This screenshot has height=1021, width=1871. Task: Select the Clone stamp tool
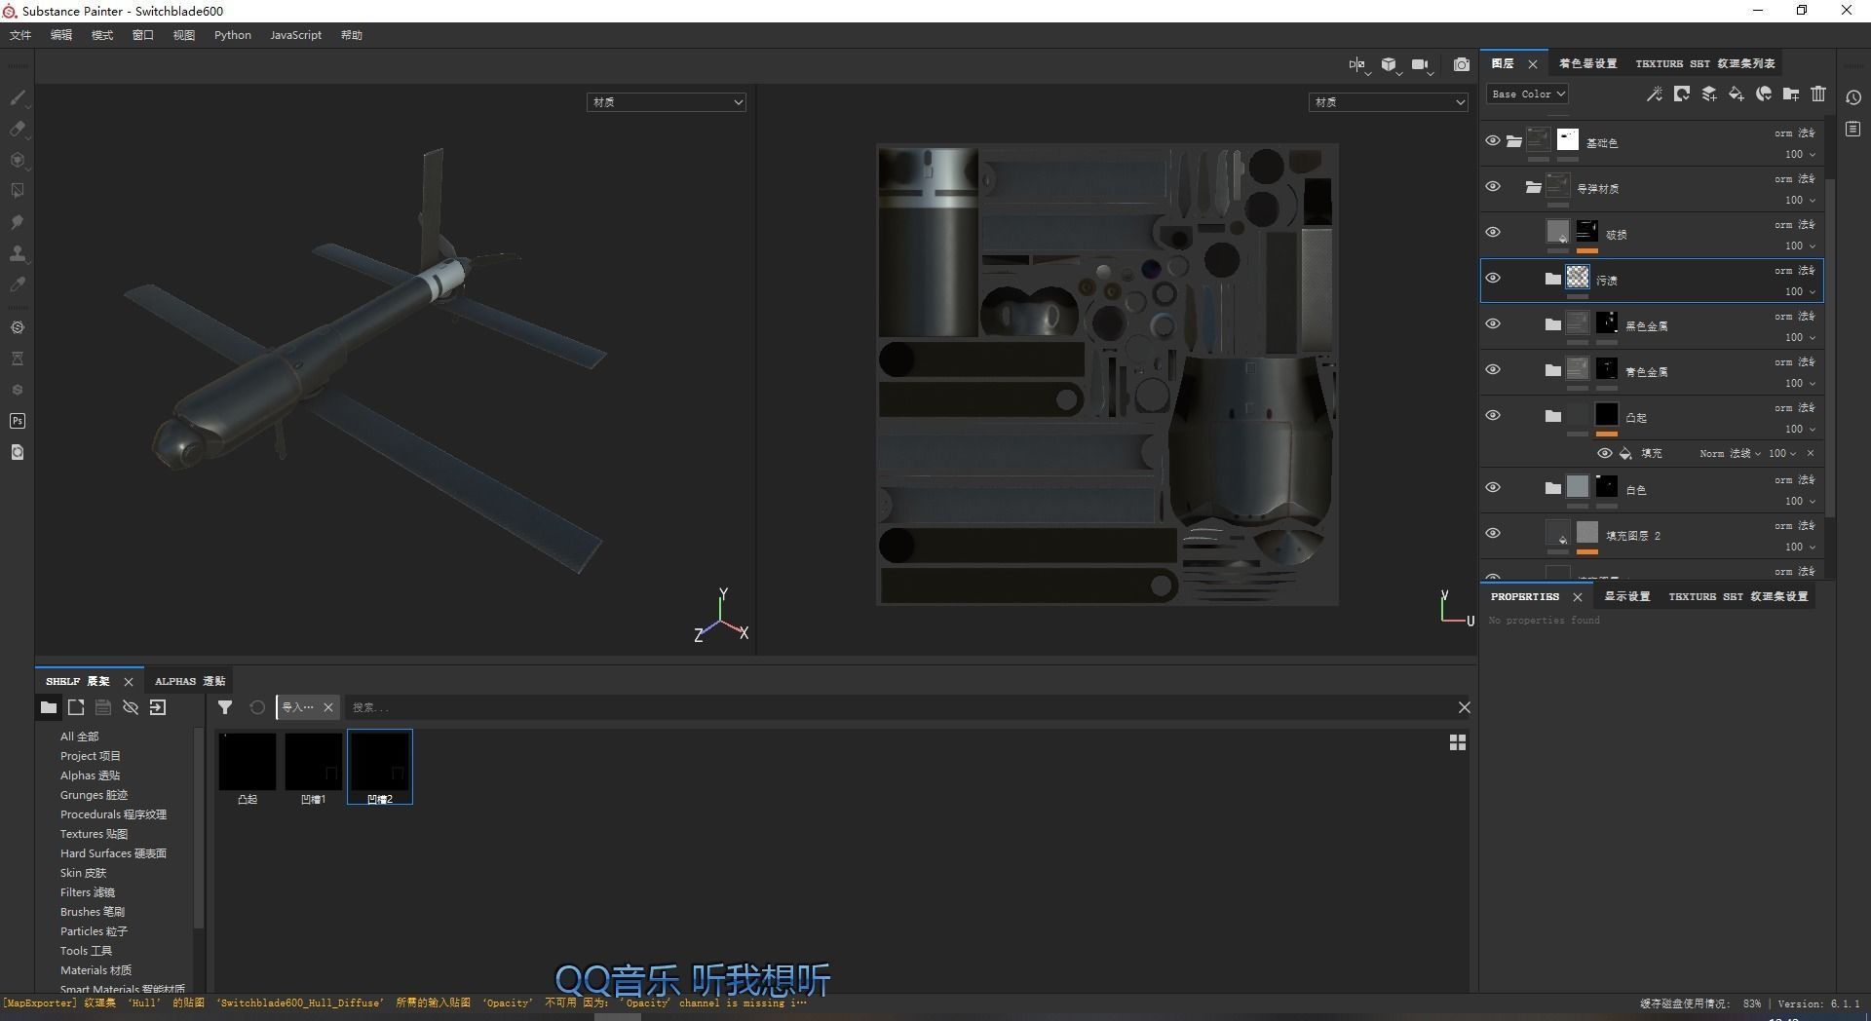tap(17, 253)
